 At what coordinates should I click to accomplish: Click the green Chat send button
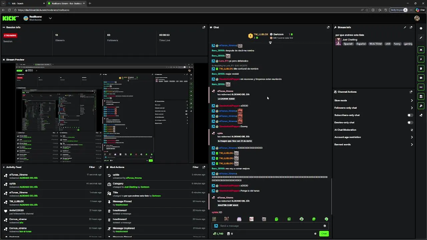[x=324, y=234]
